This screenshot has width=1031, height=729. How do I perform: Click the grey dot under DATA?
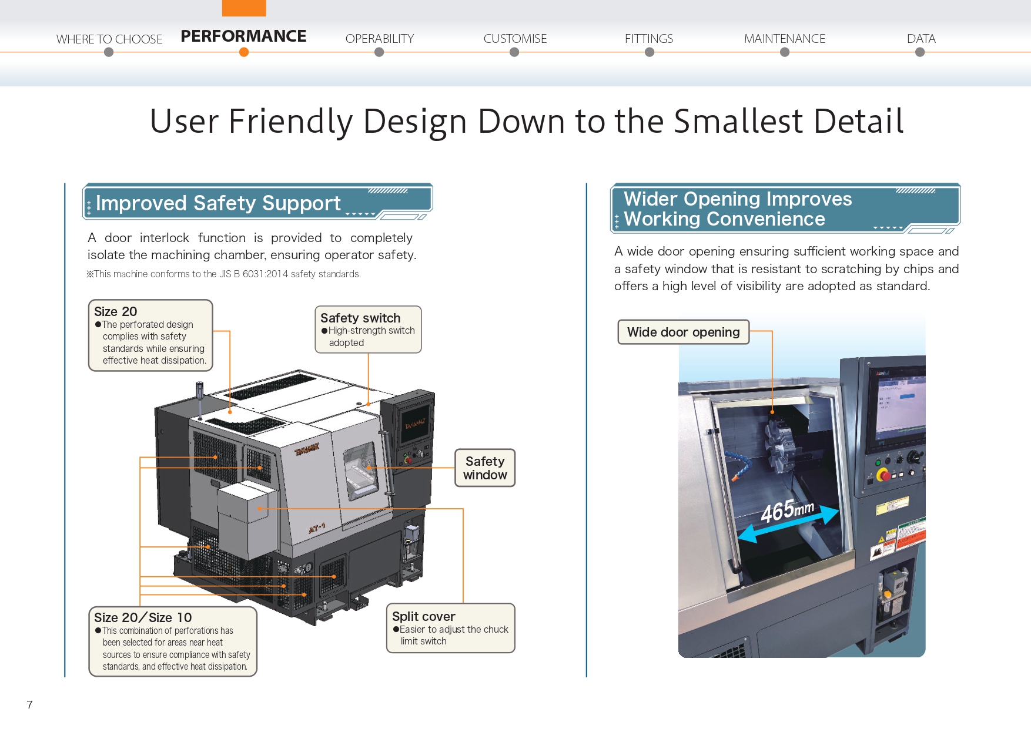click(920, 52)
